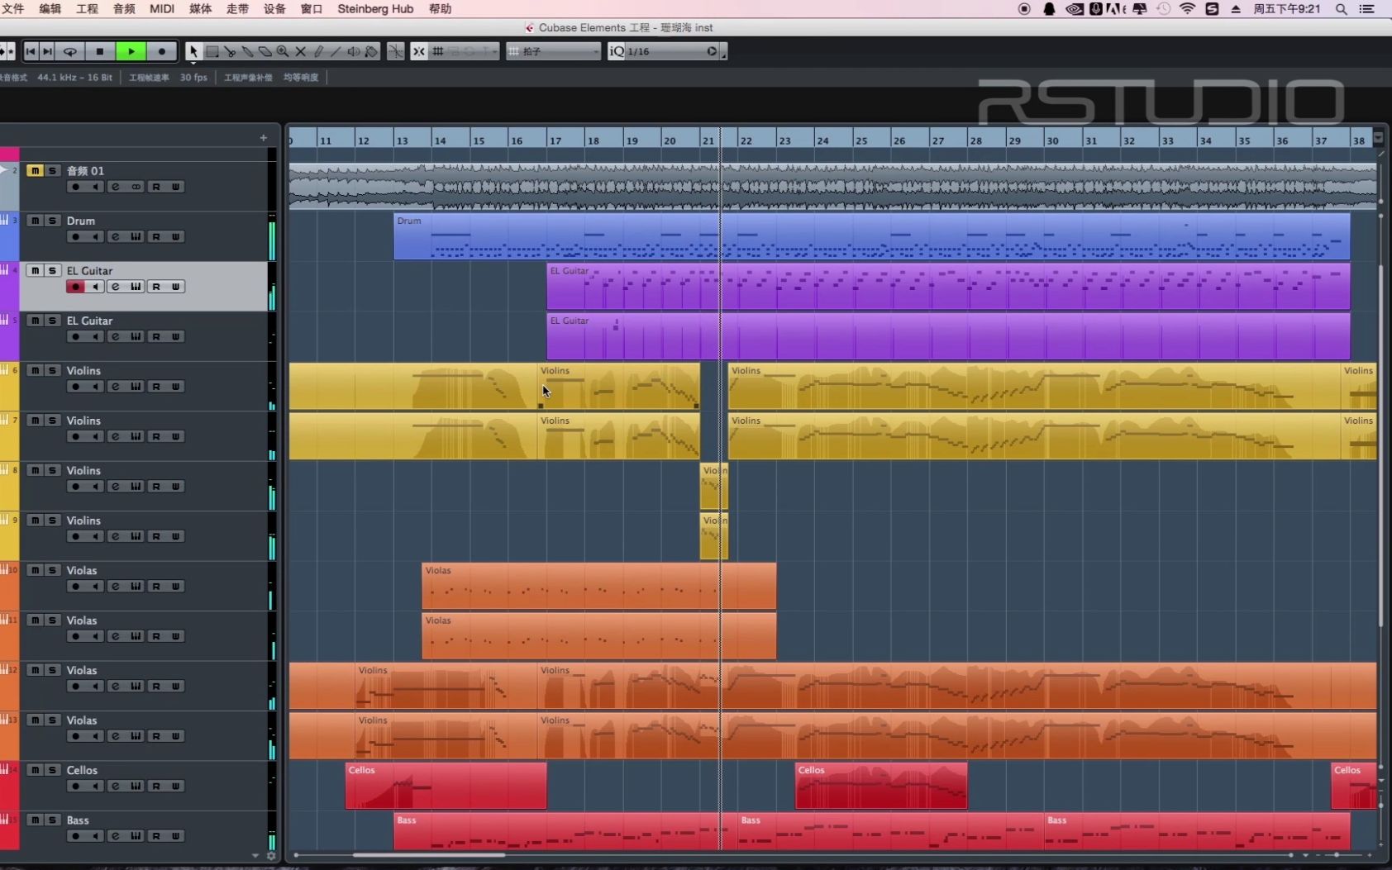The height and width of the screenshot is (870, 1392).
Task: Solo the 音频 01 track
Action: click(x=52, y=170)
